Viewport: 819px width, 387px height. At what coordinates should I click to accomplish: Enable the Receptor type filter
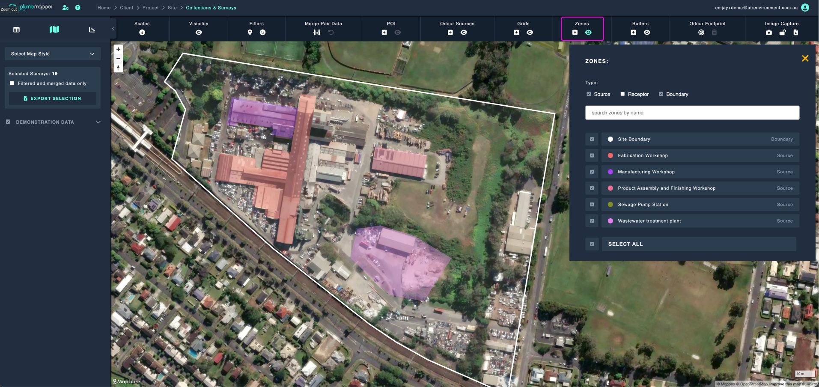622,94
